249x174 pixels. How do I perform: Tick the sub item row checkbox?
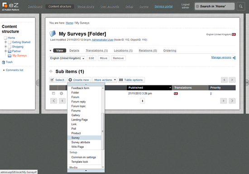53,94
